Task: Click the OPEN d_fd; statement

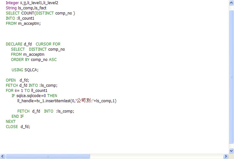Action: pos(17,80)
